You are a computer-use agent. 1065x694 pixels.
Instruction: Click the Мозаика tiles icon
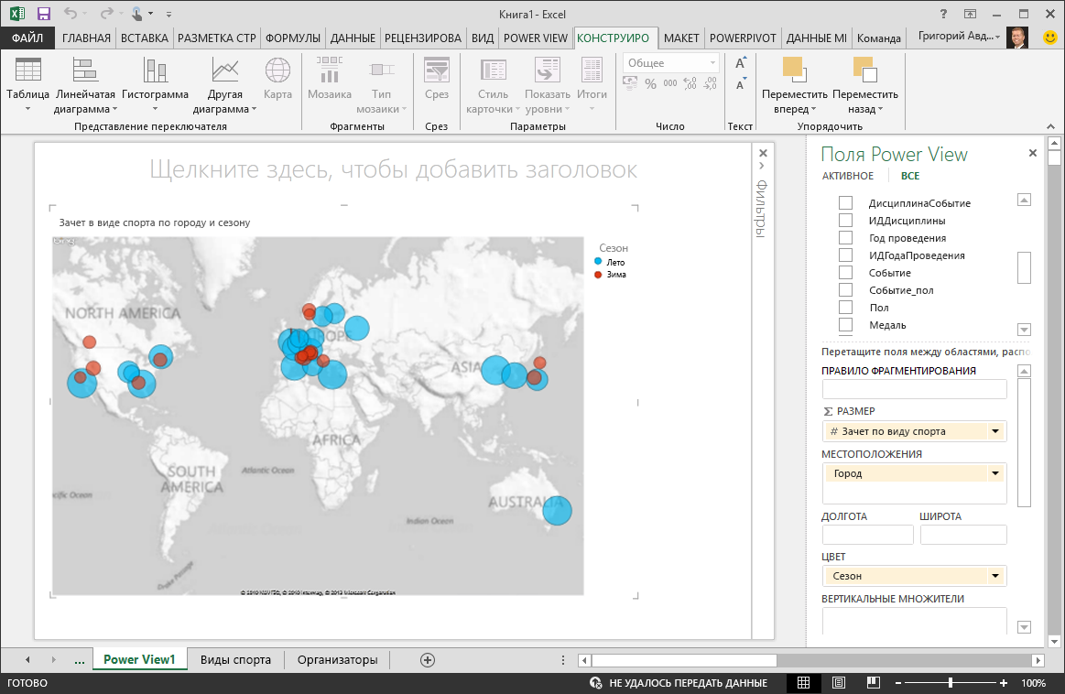tap(330, 70)
